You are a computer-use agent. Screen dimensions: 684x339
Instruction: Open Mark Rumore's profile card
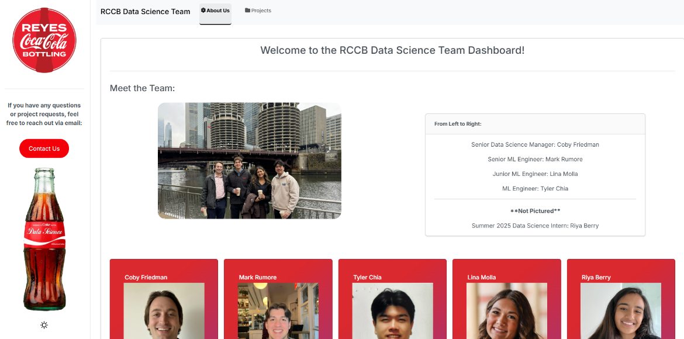pyautogui.click(x=278, y=277)
